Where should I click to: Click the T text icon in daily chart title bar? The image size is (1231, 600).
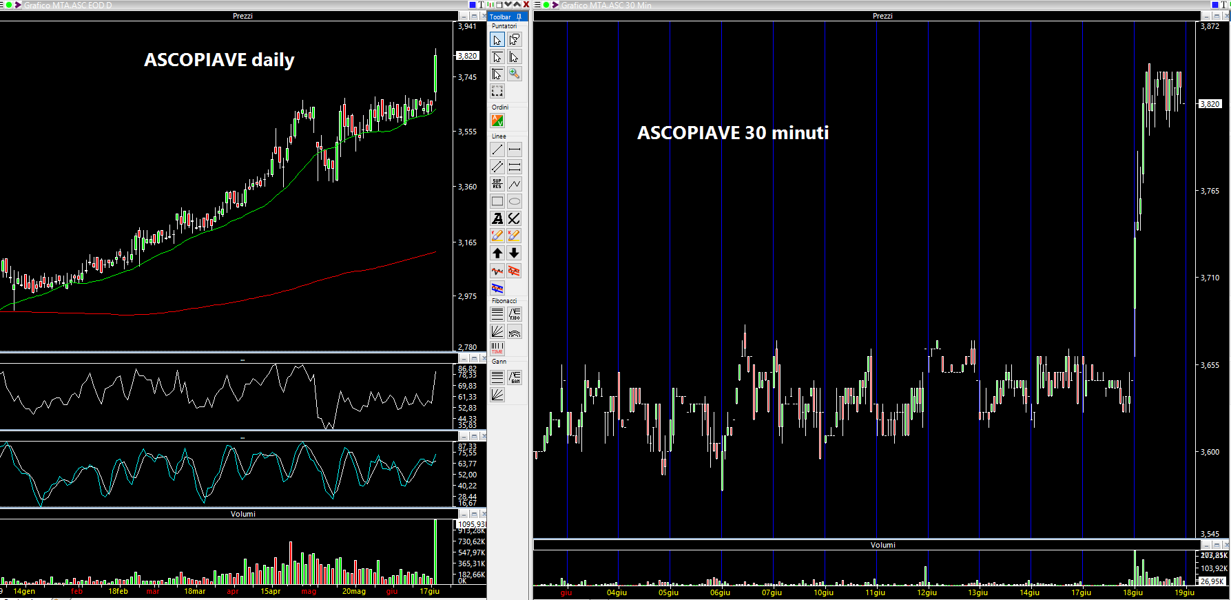(x=482, y=5)
